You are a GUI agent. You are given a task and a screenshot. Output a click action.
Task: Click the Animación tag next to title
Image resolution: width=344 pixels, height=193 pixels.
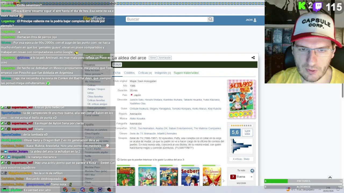tap(164, 58)
